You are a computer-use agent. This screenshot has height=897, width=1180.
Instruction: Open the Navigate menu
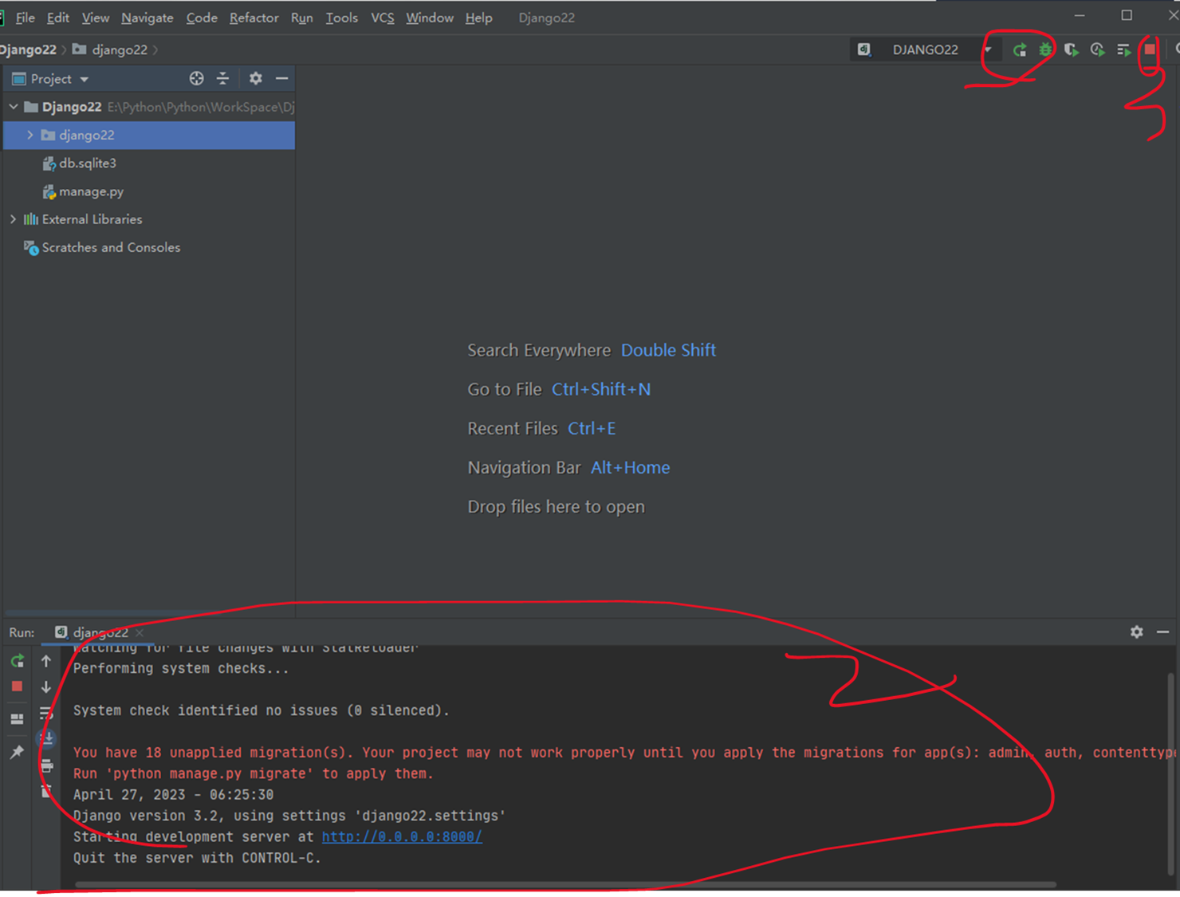coord(147,18)
